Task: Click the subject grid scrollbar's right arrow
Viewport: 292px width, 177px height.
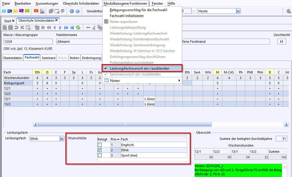Action: tap(286, 125)
